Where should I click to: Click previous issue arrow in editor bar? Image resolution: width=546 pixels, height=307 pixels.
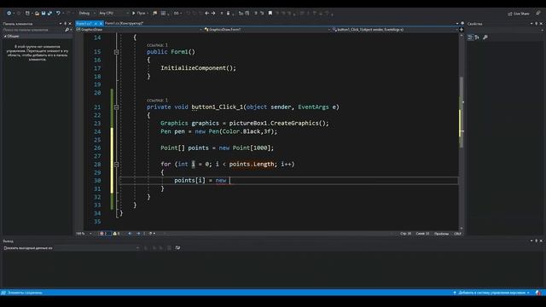point(131,234)
